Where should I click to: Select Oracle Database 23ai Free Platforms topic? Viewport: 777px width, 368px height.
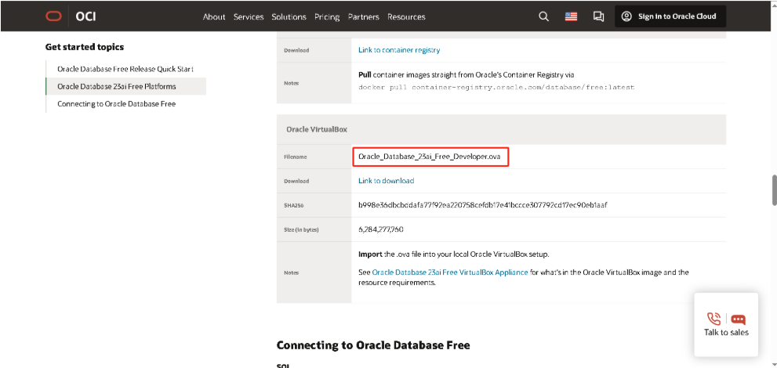tap(125, 86)
